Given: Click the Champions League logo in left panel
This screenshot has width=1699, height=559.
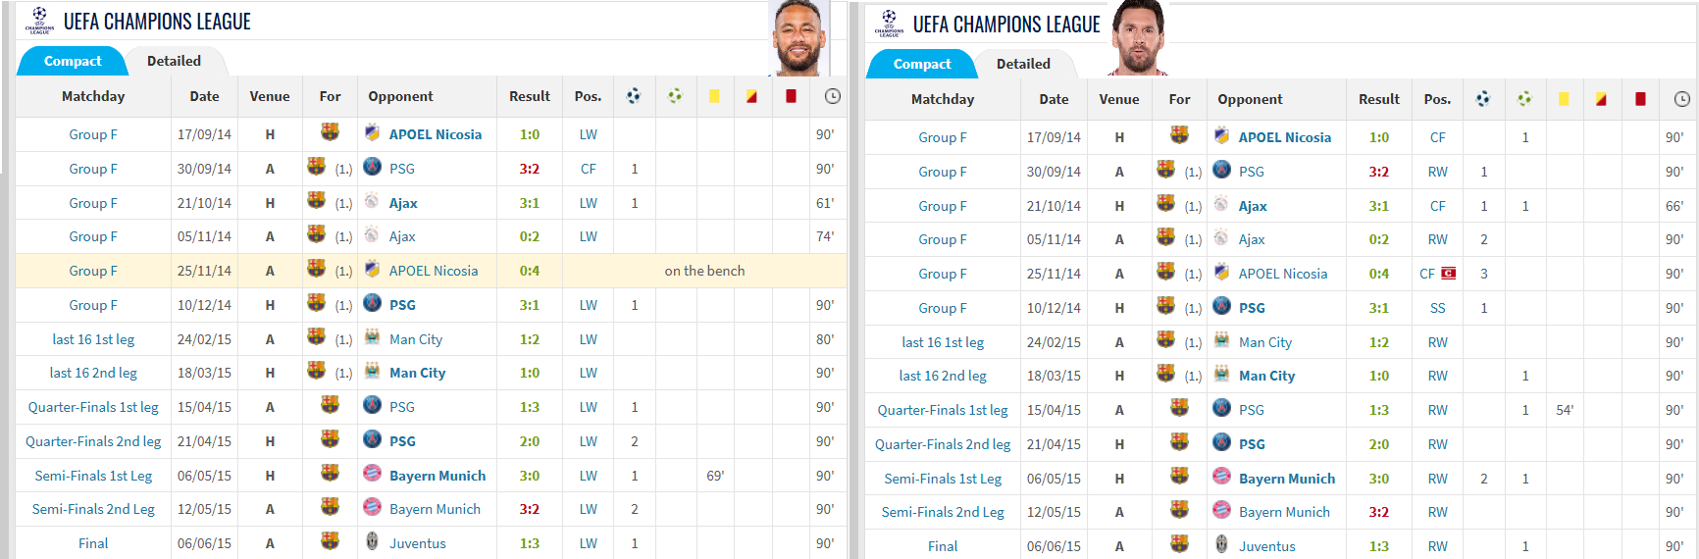Looking at the screenshot, I should 39,20.
